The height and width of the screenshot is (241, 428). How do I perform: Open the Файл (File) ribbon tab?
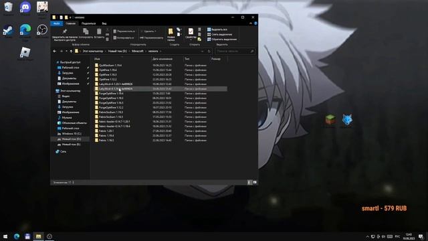pyautogui.click(x=56, y=23)
